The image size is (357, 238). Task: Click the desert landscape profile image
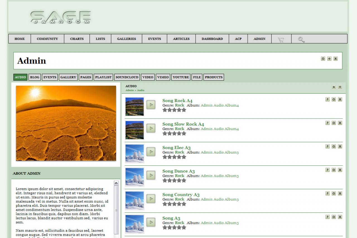pyautogui.click(x=66, y=123)
